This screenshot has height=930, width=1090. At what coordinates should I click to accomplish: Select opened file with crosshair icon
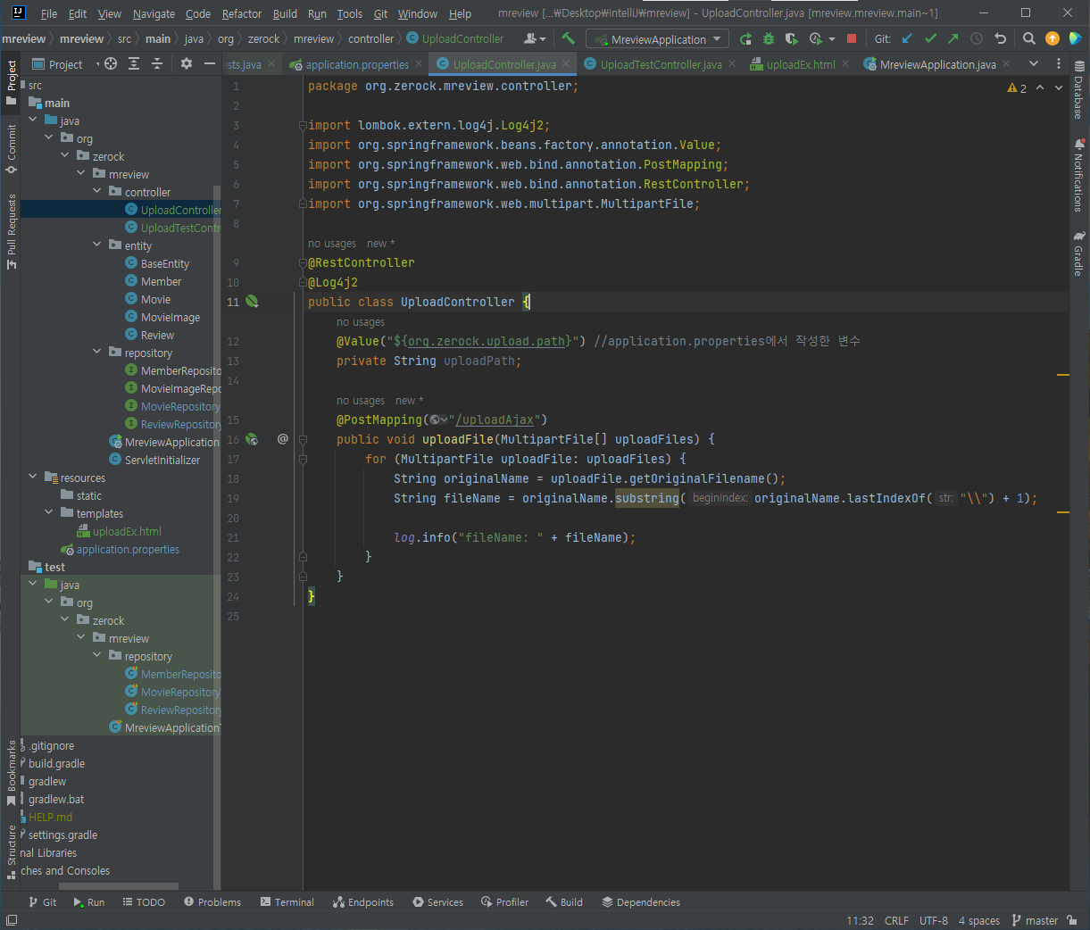tap(111, 63)
